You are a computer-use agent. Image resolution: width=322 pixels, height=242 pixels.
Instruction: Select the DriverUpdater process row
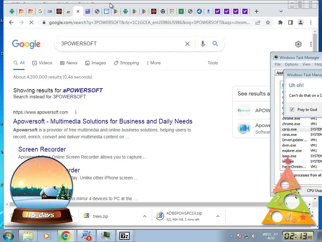coord(301,140)
